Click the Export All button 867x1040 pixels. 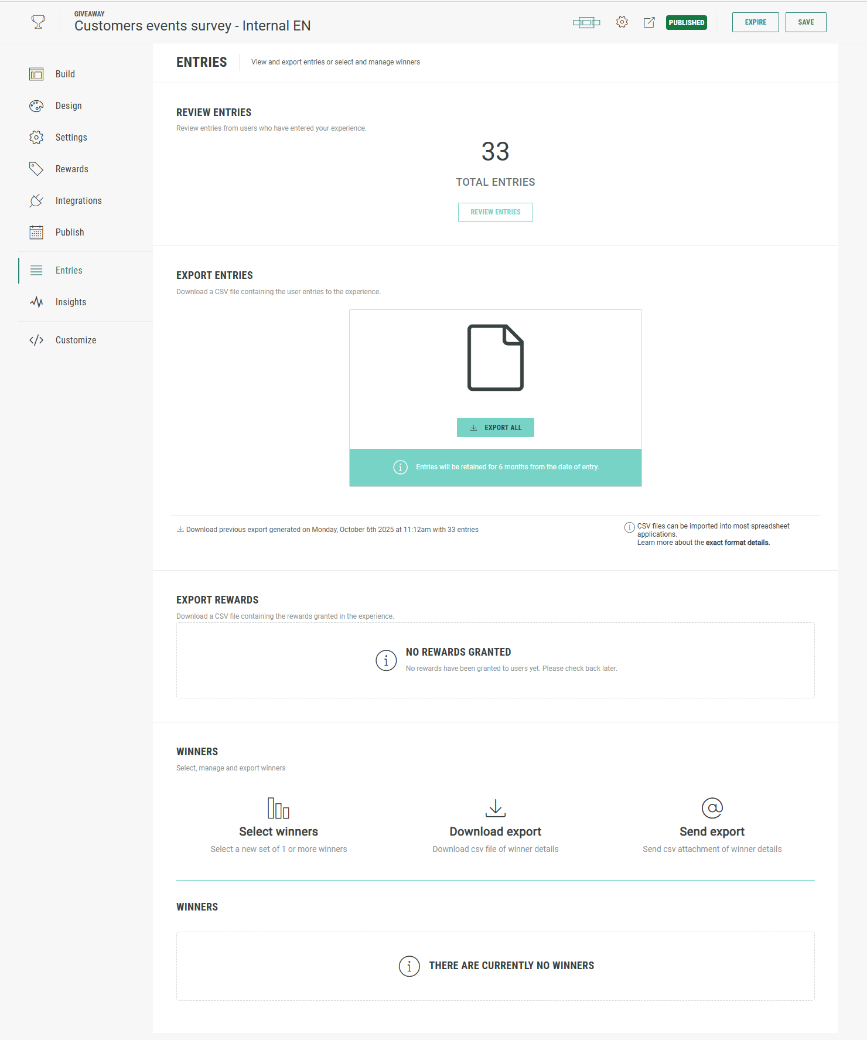(x=495, y=428)
